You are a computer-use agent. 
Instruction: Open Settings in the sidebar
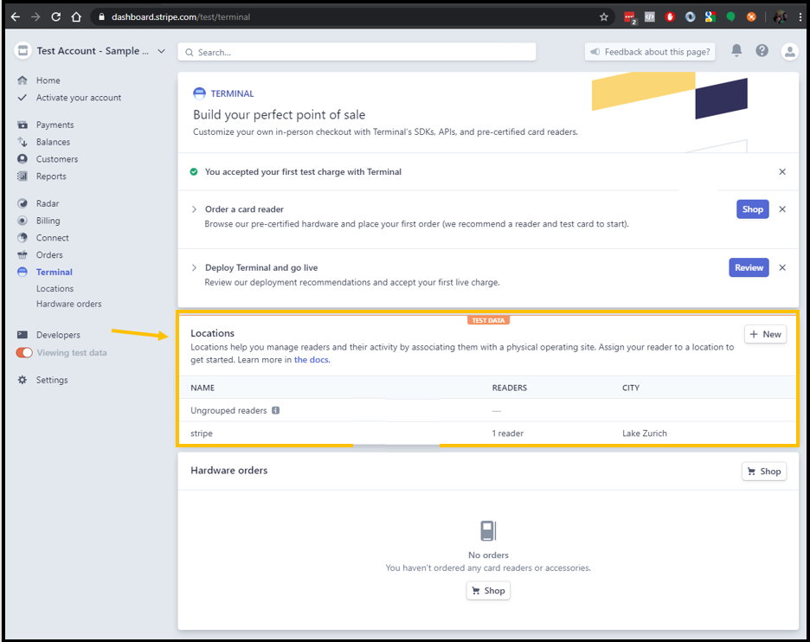52,380
